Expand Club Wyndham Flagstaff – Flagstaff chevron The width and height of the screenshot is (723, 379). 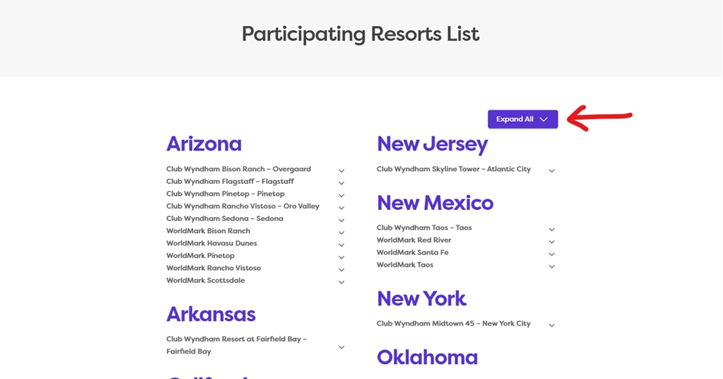[x=341, y=183]
